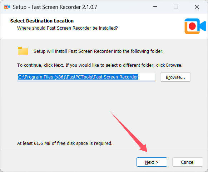The width and height of the screenshot is (208, 172).
Task: Cancel the Fast Screen Recorder setup
Action: coord(188,162)
